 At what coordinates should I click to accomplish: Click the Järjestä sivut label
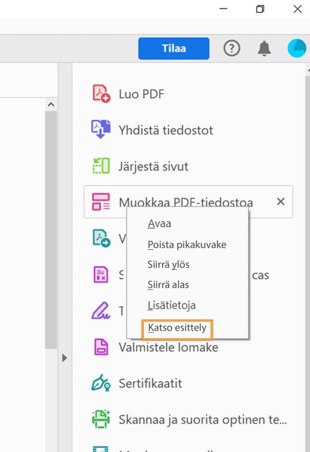pyautogui.click(x=154, y=167)
